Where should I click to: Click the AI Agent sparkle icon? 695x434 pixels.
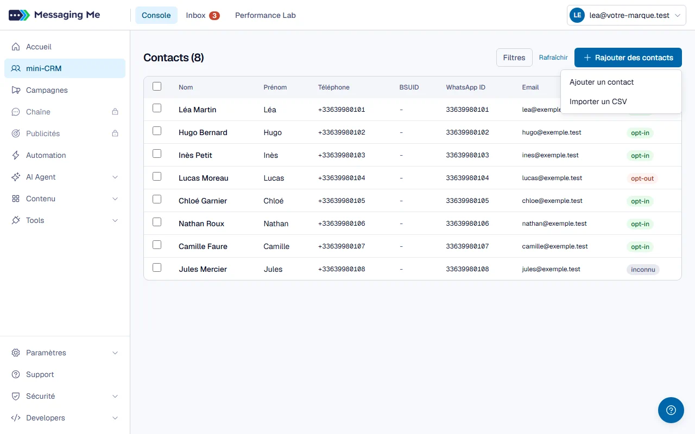16,177
